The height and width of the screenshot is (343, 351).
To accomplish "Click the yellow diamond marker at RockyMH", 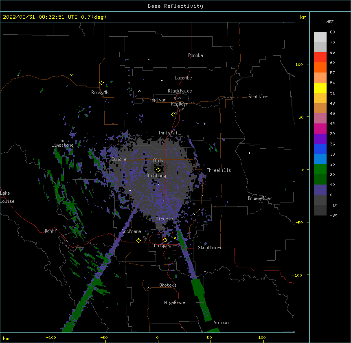I will click(x=101, y=83).
